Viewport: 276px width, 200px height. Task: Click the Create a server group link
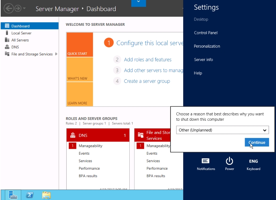coord(147,81)
